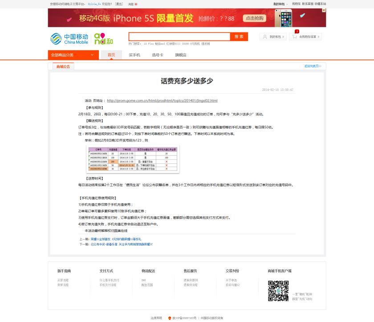Click the 退出 logout link
374x322 pixels.
pyautogui.click(x=119, y=4)
